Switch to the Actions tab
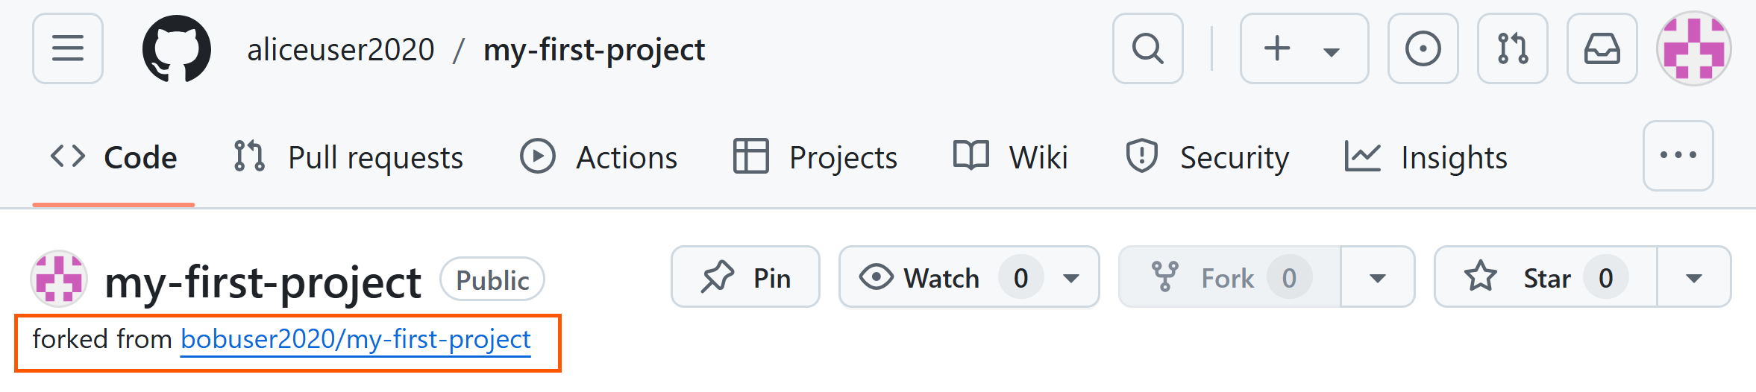 click(599, 158)
